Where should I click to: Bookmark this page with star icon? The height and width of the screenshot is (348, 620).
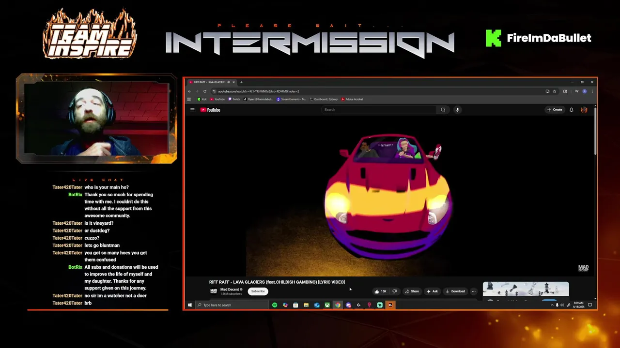[x=554, y=91]
